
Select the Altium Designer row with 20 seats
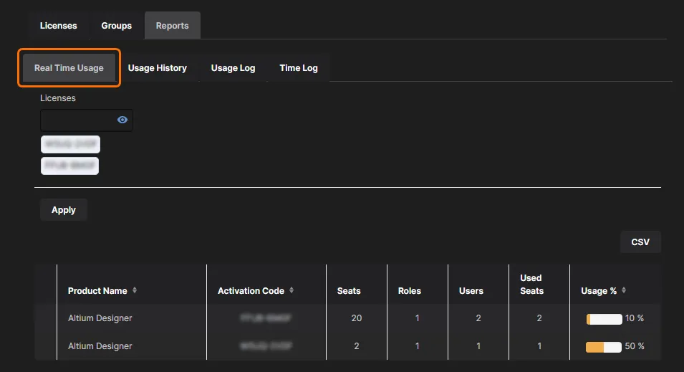(347, 318)
